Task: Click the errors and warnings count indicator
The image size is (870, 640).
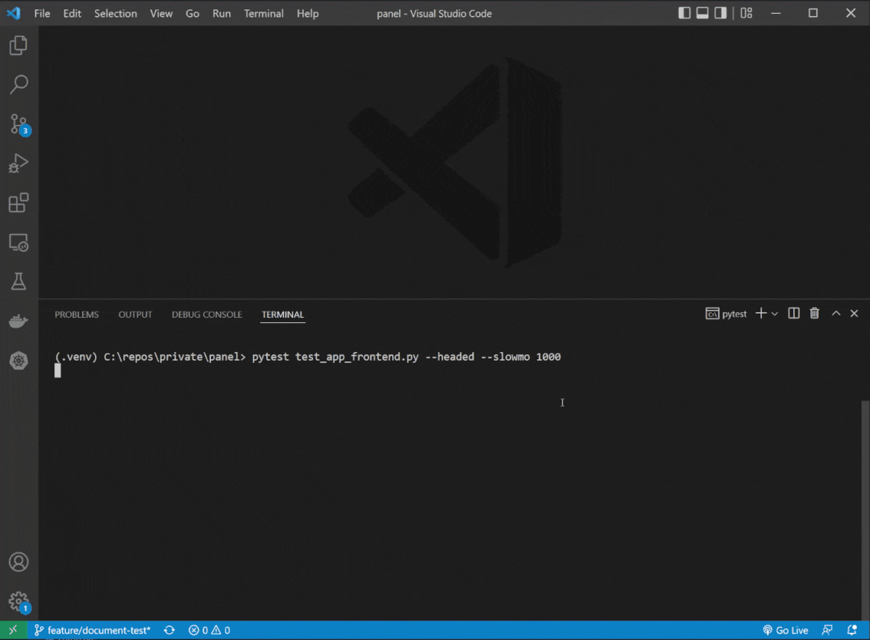Action: tap(210, 630)
